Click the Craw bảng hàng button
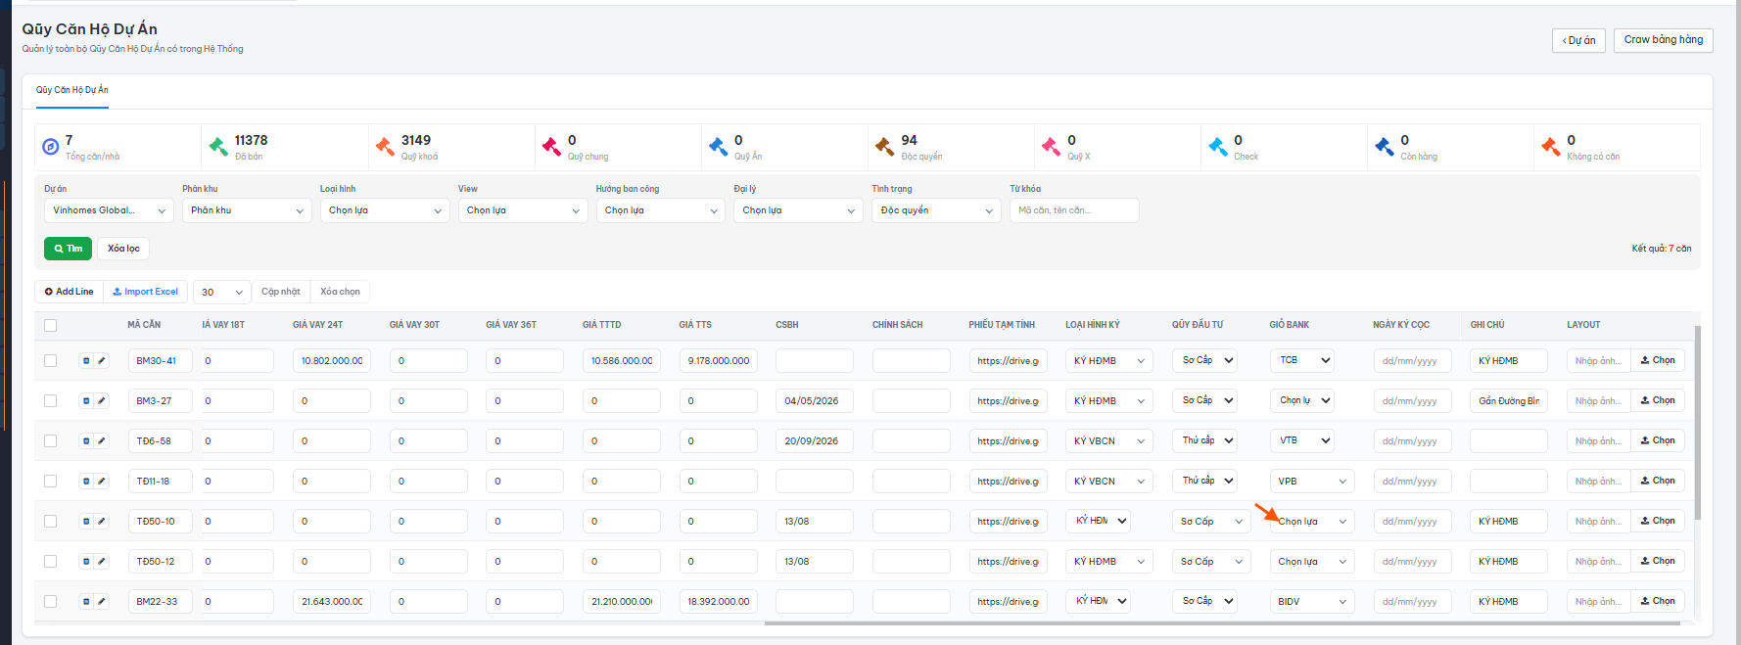The image size is (1741, 645). click(1664, 40)
